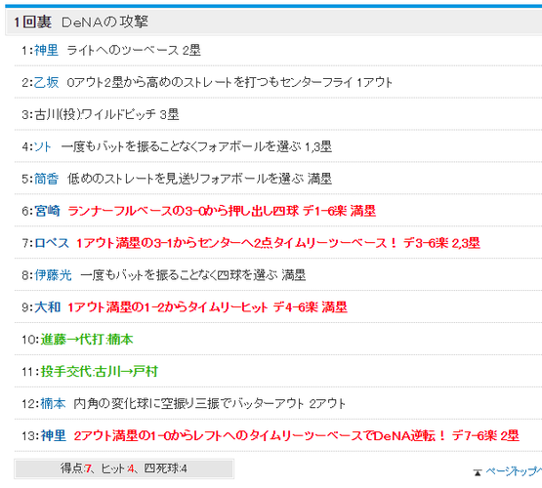Select text 低めのストレートを見送りフォアボールを選ぶ 満塁
542x488 pixels.
[x=199, y=179]
